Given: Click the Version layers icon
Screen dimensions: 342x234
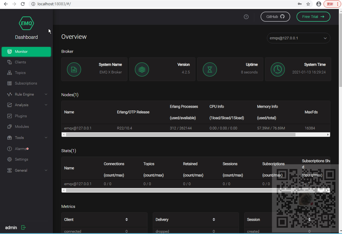Looking at the screenshot, I should coord(142,69).
